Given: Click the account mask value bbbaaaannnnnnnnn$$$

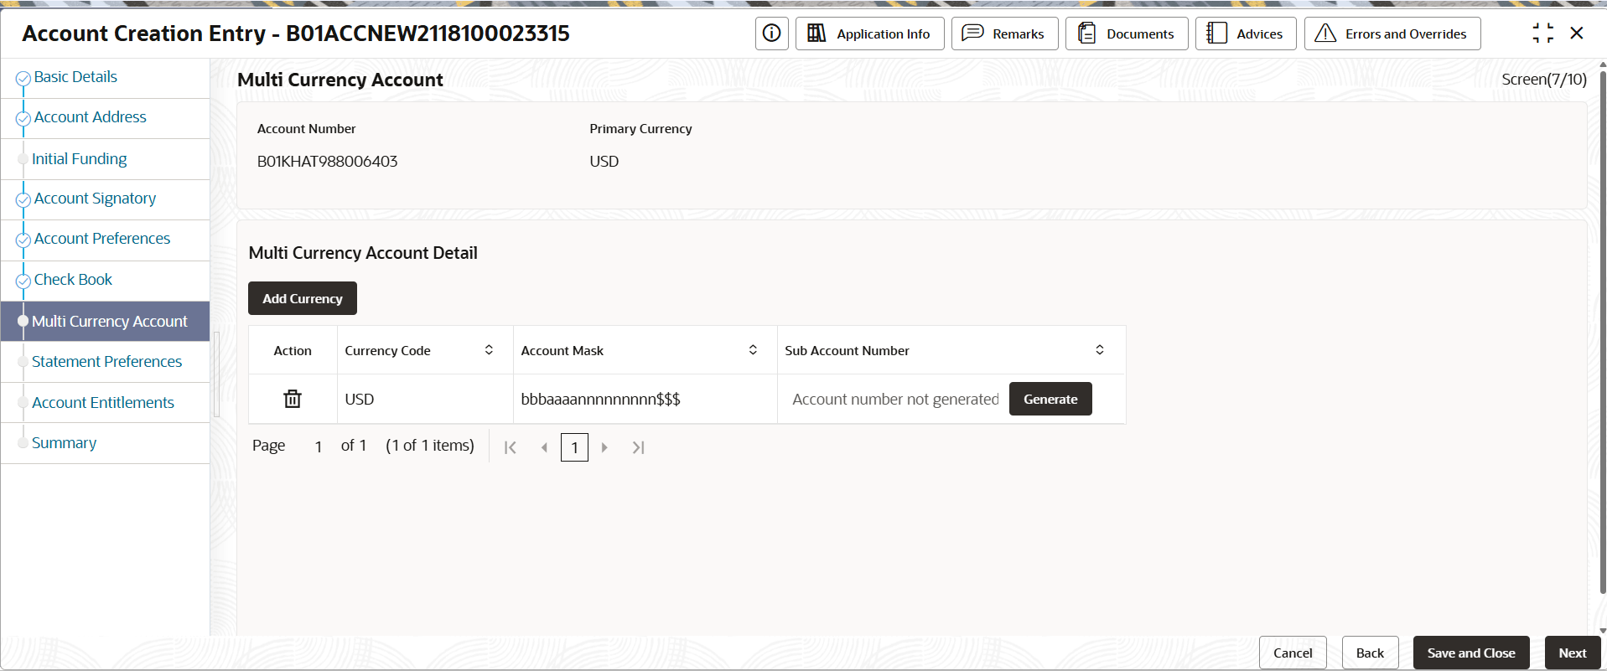Looking at the screenshot, I should (x=600, y=400).
